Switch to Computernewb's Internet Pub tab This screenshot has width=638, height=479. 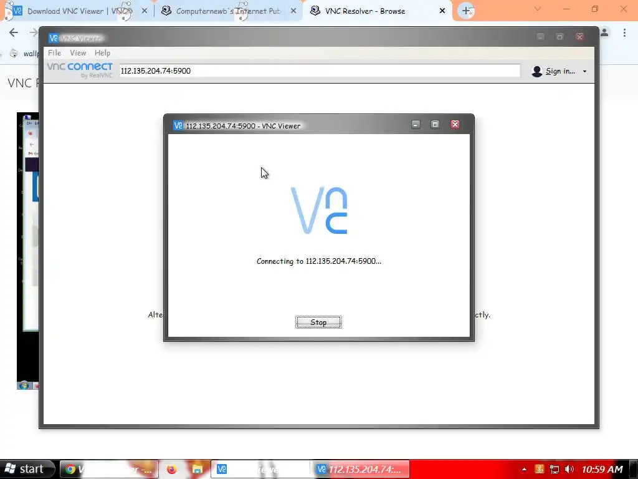pyautogui.click(x=228, y=11)
